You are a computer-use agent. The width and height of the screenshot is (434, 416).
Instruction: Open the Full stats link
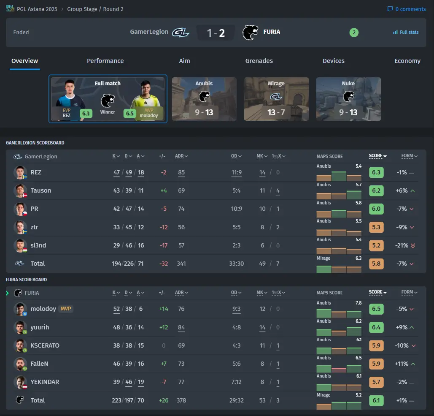pyautogui.click(x=406, y=32)
